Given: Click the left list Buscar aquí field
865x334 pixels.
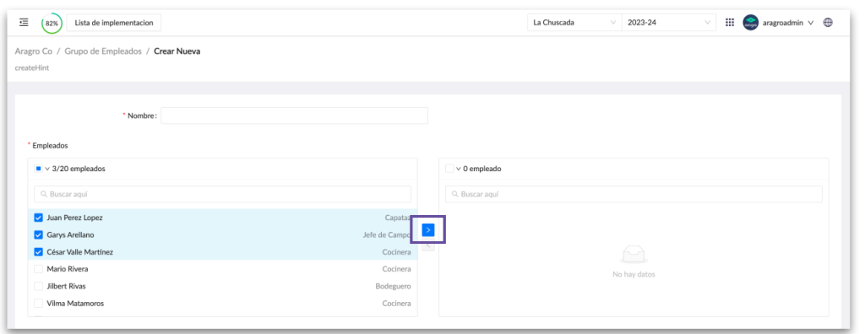Looking at the screenshot, I should 222,194.
